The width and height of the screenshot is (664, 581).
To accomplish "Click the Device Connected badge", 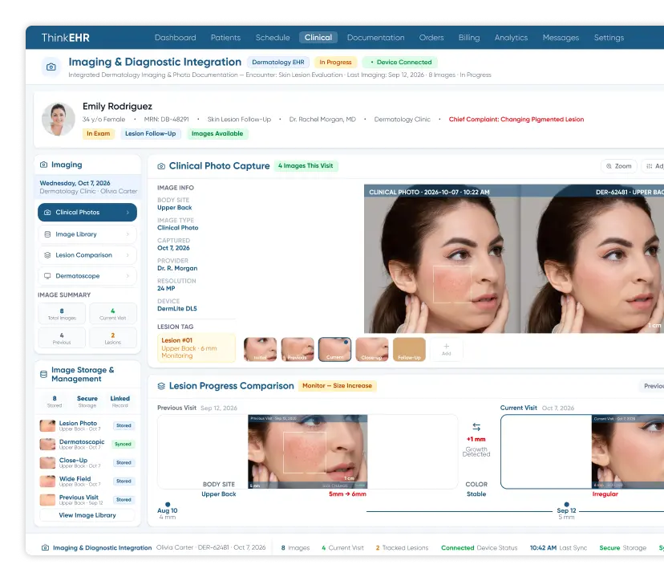I will (400, 63).
